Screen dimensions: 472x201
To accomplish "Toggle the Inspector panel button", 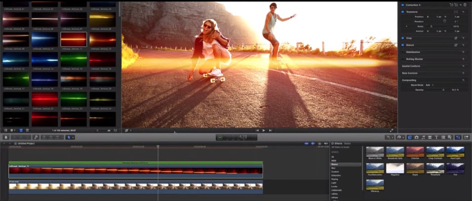I will [x=458, y=137].
